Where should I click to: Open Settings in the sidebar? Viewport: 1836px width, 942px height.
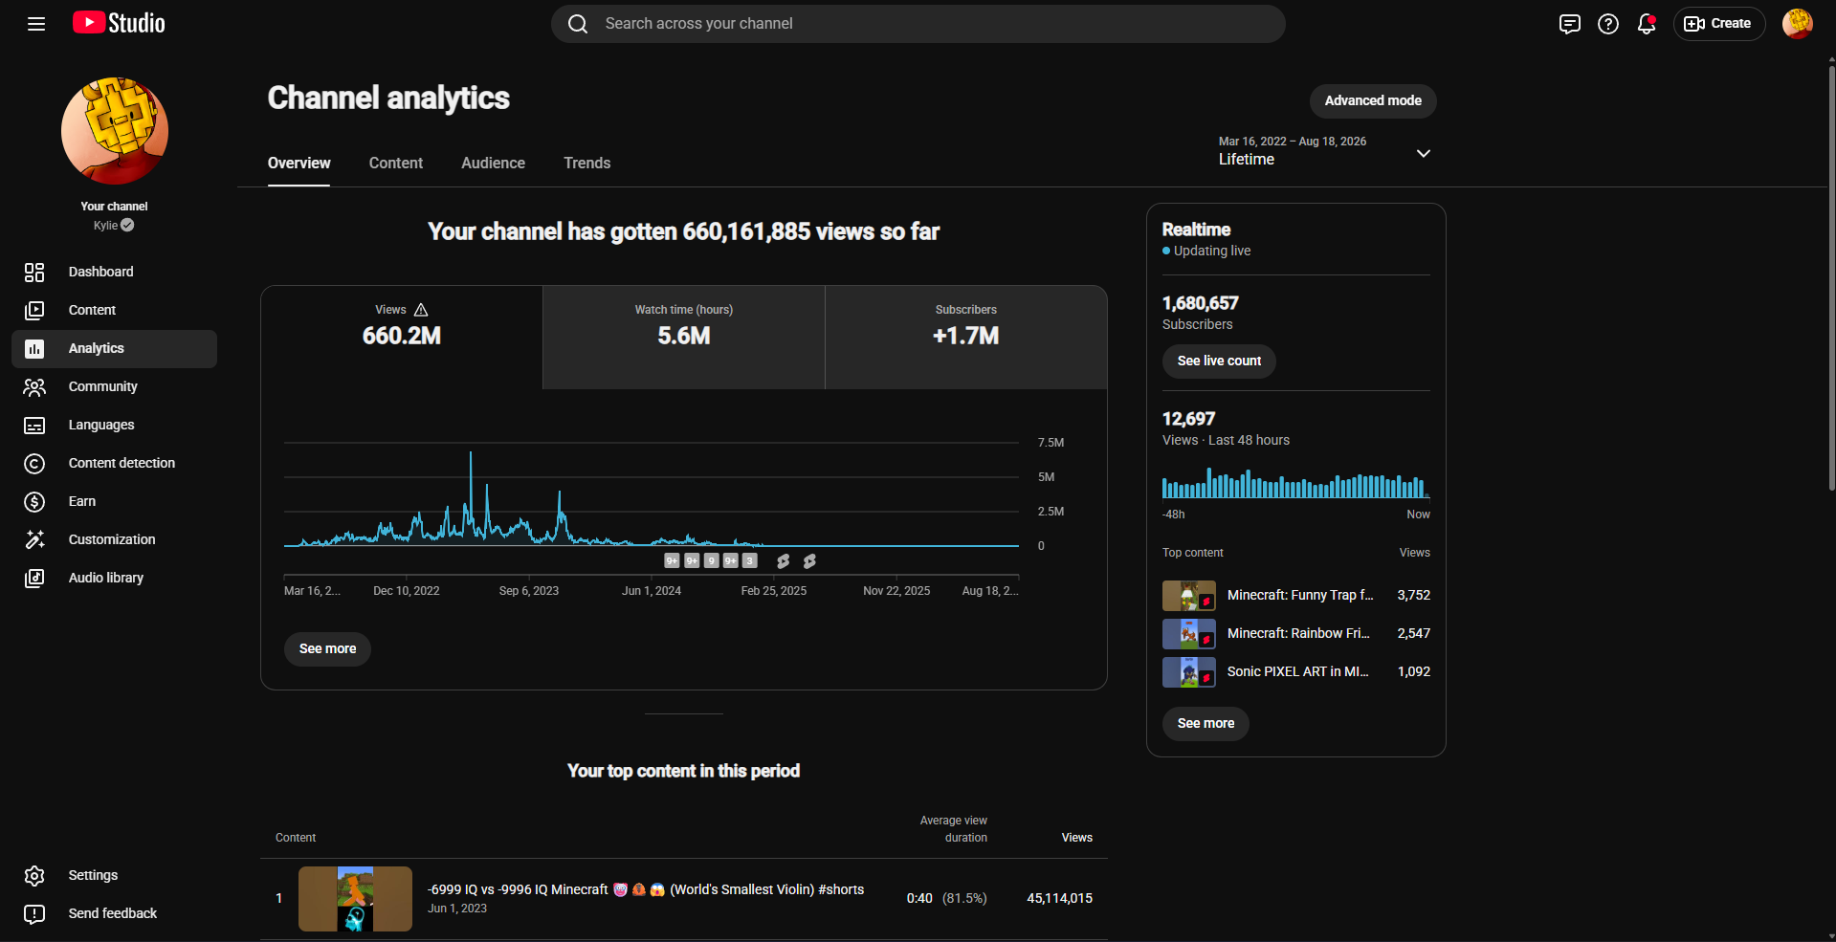click(115, 876)
